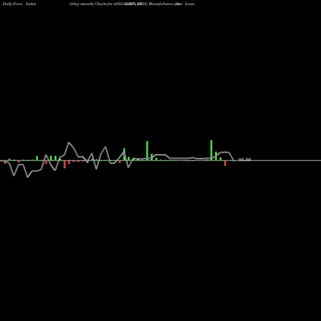The image size is (321, 321).
Task: Click the '(2day smooth) Charts for' header text
Action: pyautogui.click(x=91, y=4)
